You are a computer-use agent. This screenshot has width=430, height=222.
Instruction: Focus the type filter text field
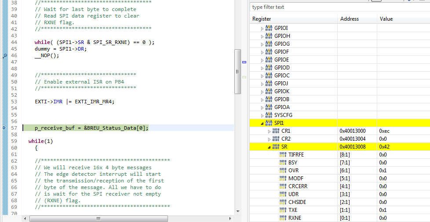[340, 7]
